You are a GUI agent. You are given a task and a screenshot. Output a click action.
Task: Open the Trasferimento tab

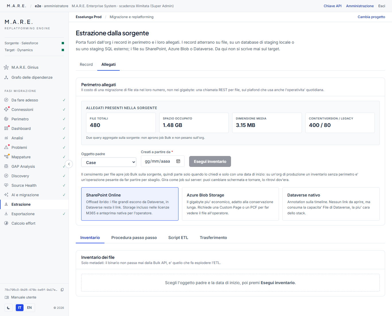tap(213, 238)
